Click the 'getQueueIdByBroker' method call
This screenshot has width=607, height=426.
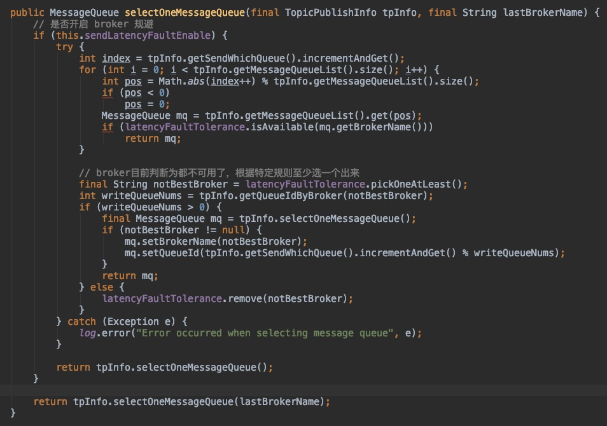coord(291,196)
